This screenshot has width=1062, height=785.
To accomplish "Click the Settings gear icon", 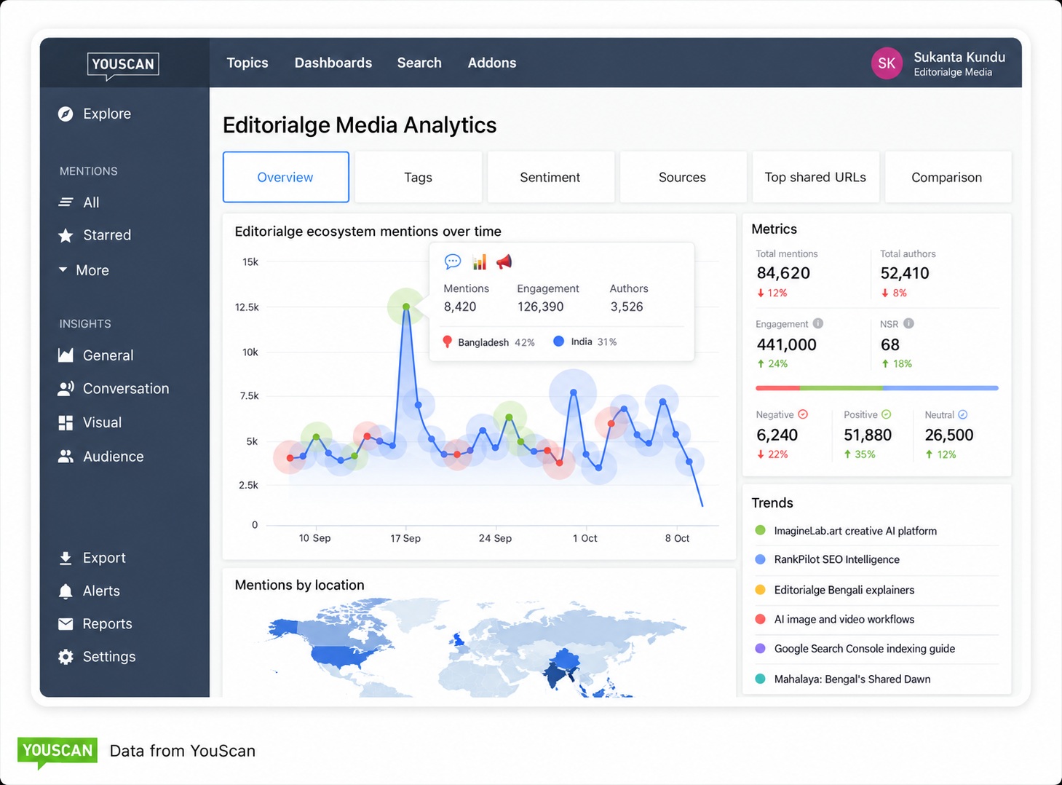I will [x=66, y=657].
